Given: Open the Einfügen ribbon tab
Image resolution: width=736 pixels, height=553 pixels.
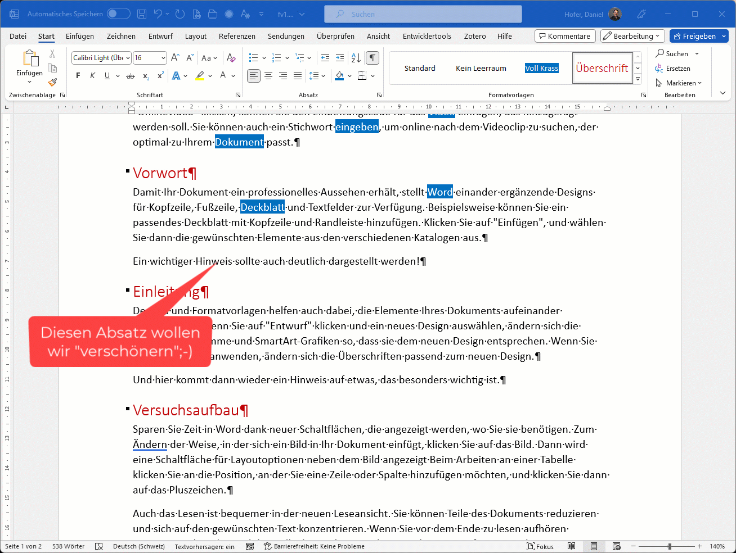Looking at the screenshot, I should click(x=80, y=36).
